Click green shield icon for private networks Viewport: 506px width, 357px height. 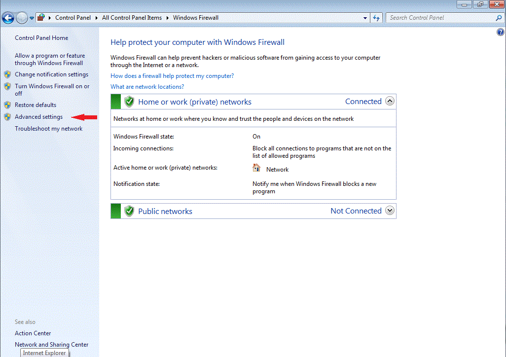(x=129, y=102)
